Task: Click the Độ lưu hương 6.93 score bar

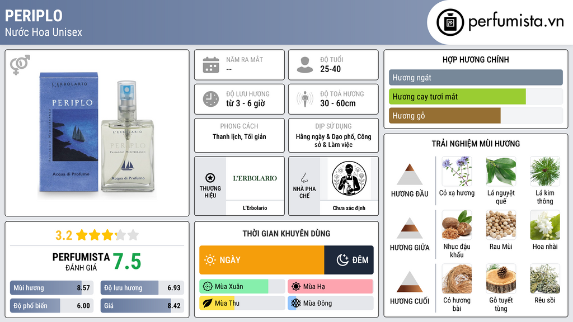Action: coord(142,288)
